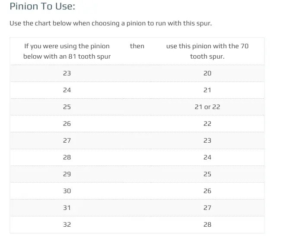Click the 23 pinion cell in left column
The image size is (296, 250).
(x=67, y=73)
